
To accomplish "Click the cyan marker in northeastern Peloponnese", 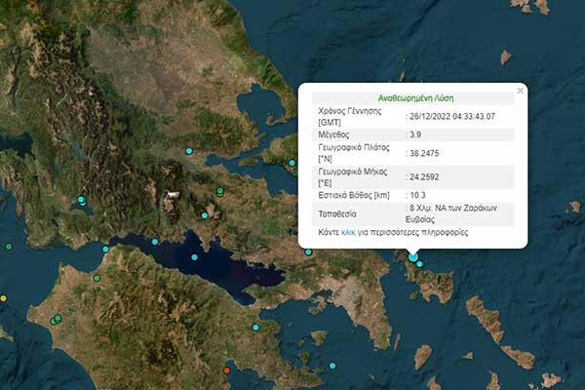I will tap(256, 328).
